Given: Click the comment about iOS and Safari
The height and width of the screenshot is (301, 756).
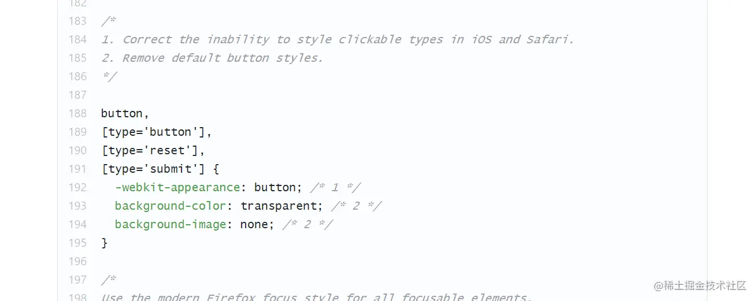Looking at the screenshot, I should 338,39.
